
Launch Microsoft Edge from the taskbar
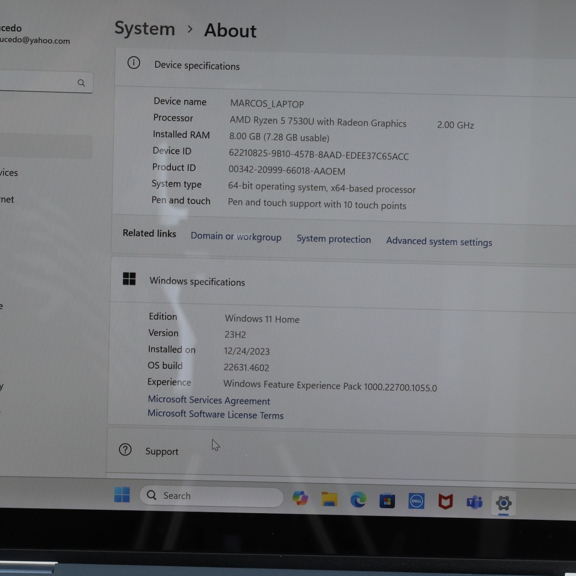(x=358, y=500)
